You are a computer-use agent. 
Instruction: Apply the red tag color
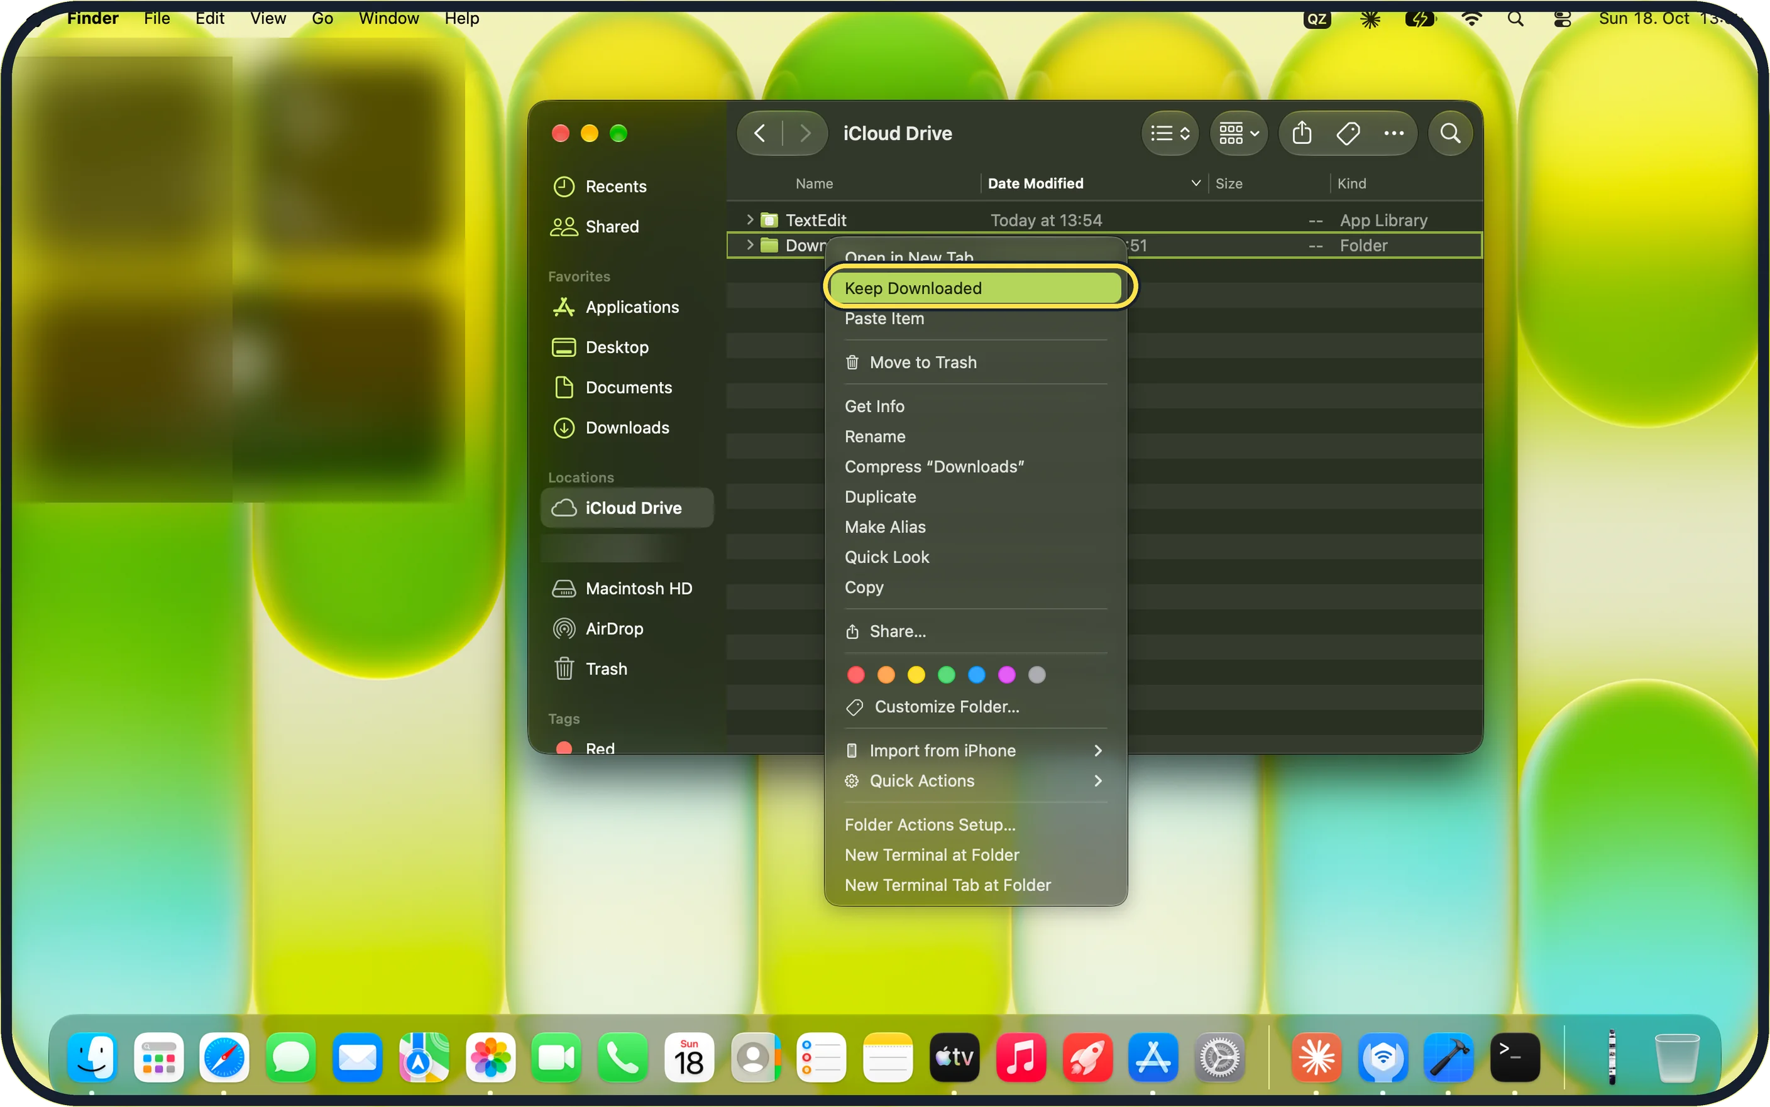point(855,674)
